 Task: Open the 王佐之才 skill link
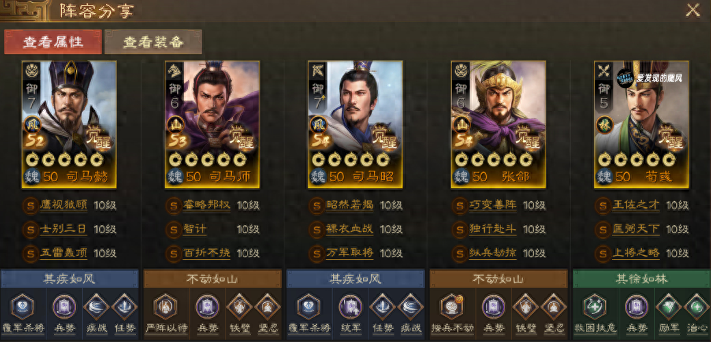pos(635,205)
